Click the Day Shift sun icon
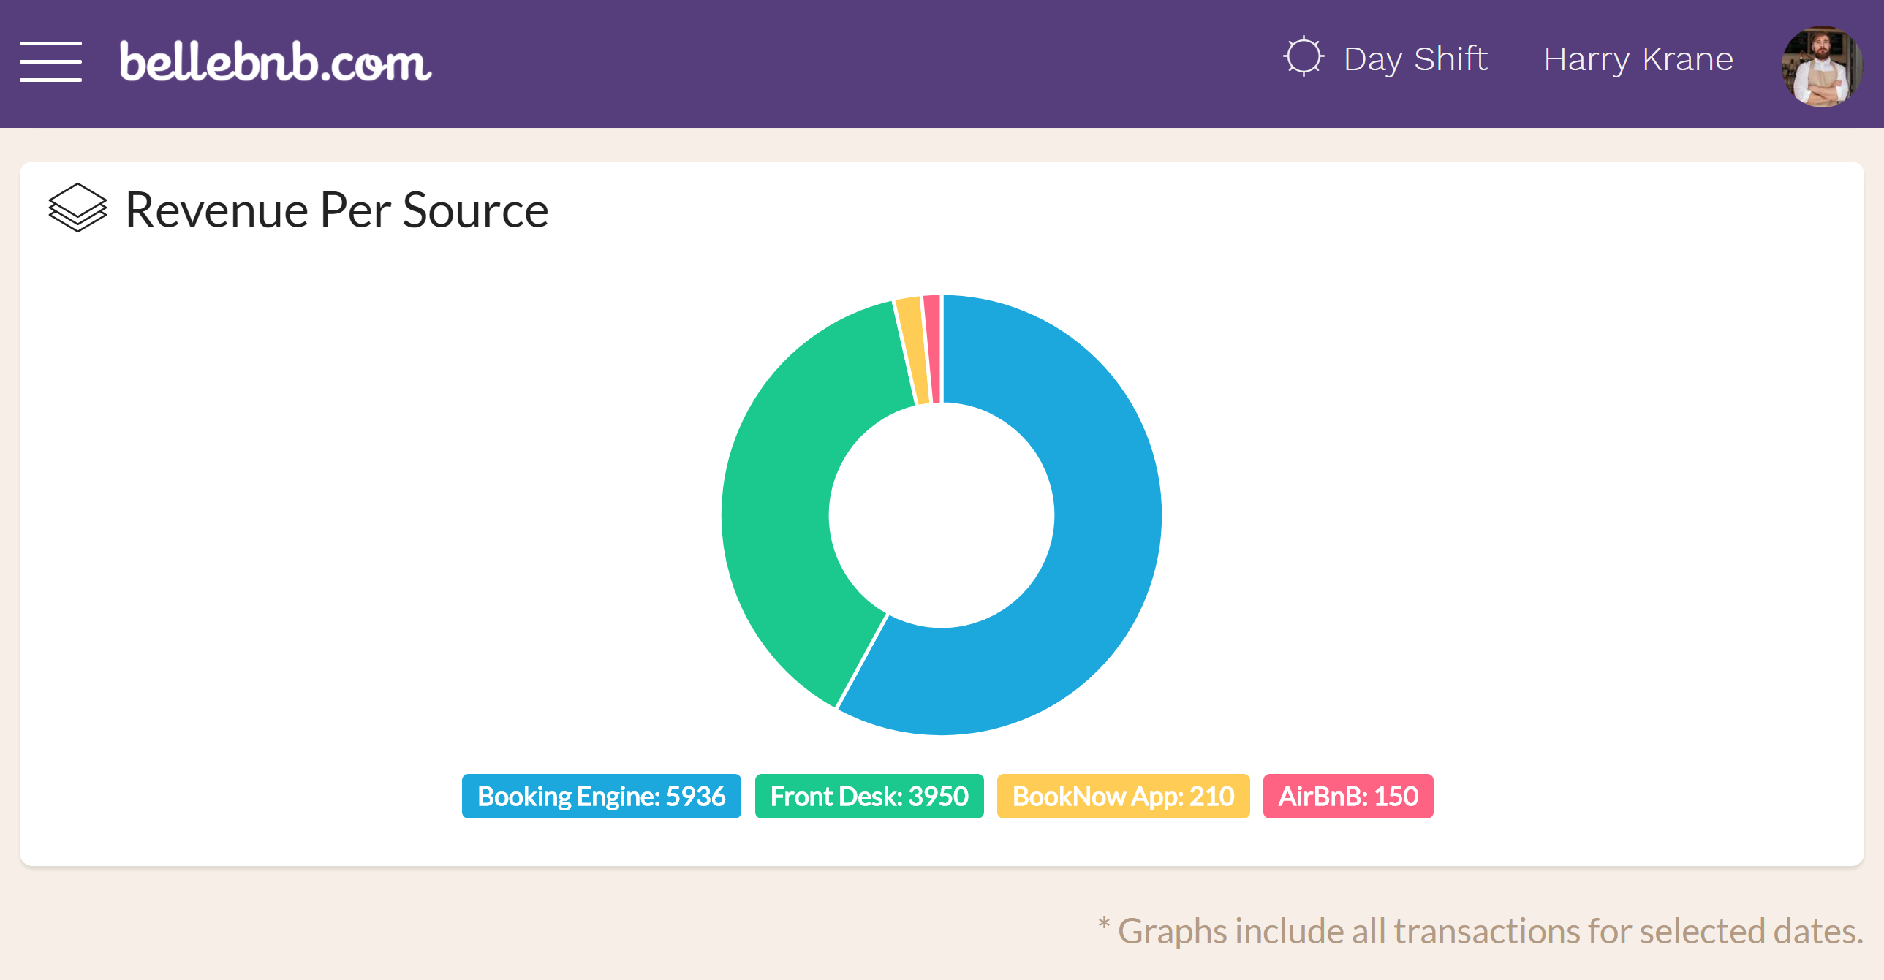 click(1303, 57)
